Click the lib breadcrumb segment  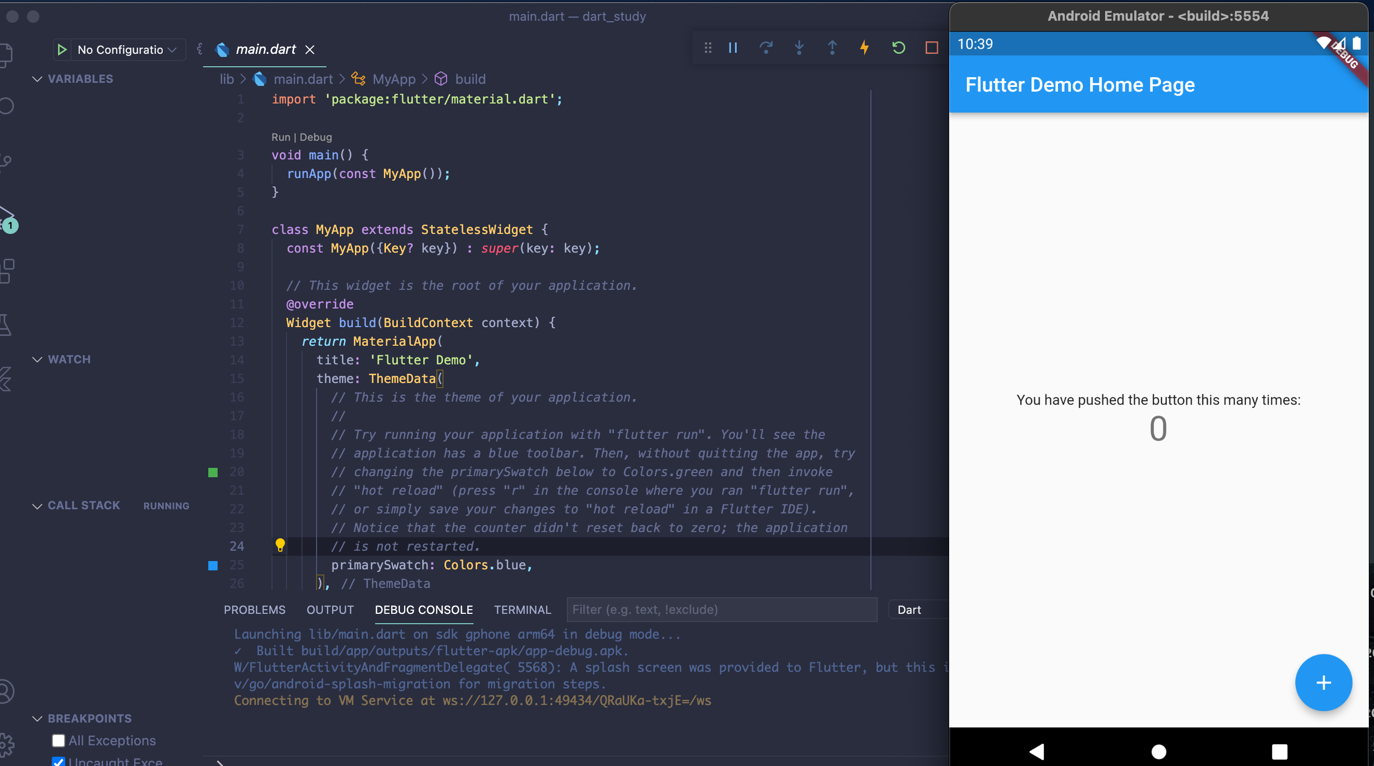click(227, 79)
